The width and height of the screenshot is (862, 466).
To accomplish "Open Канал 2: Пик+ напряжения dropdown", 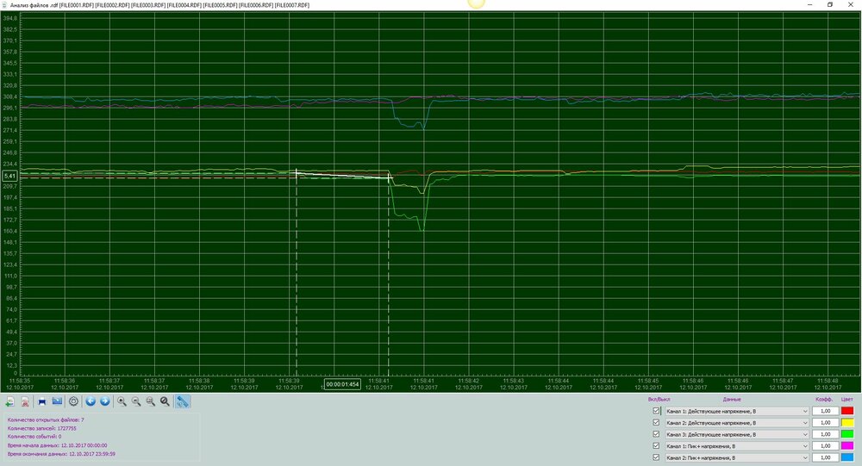I will coord(737,457).
